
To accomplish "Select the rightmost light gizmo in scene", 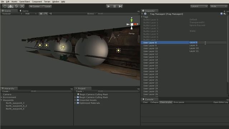I will pyautogui.click(x=118, y=50).
